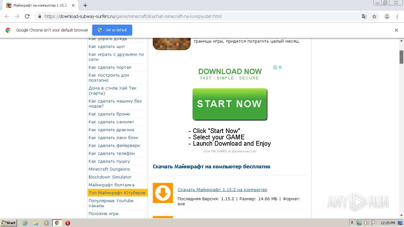Screen dimensions: 404x227
Task: Open Minecraft Dungeons sidebar link
Action: (109, 169)
